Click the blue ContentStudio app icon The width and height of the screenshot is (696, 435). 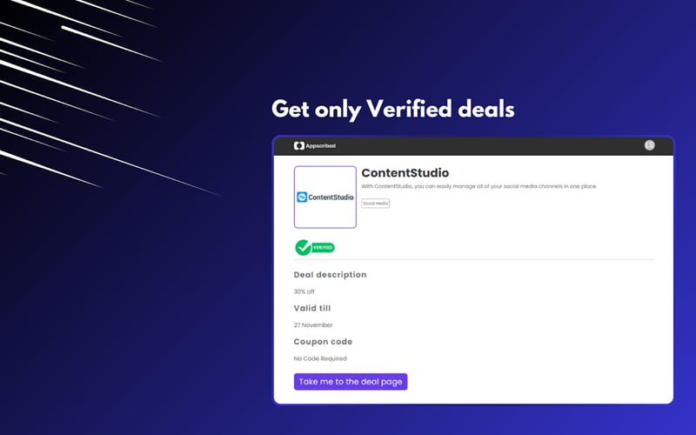click(303, 197)
